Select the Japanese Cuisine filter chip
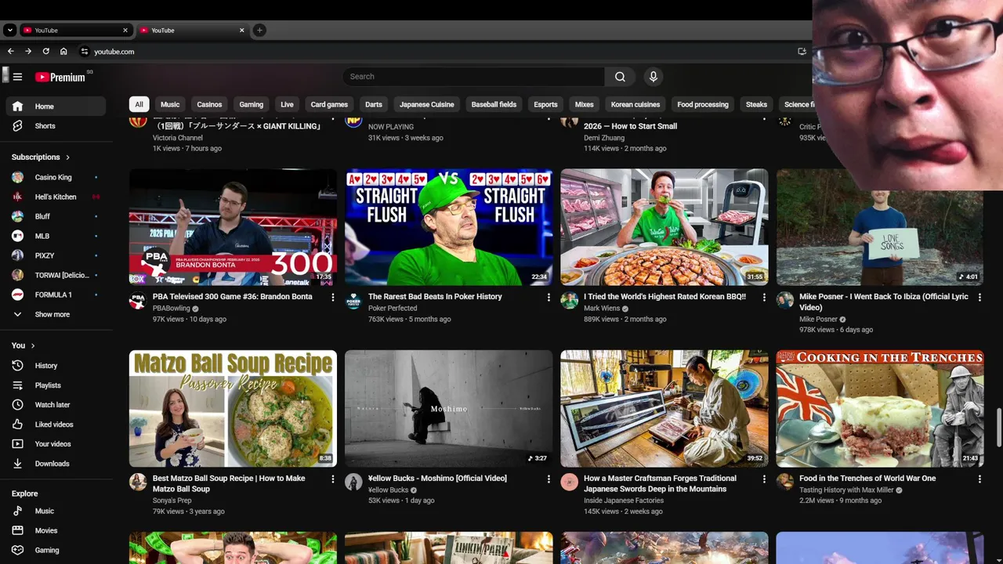The image size is (1003, 564). (427, 104)
